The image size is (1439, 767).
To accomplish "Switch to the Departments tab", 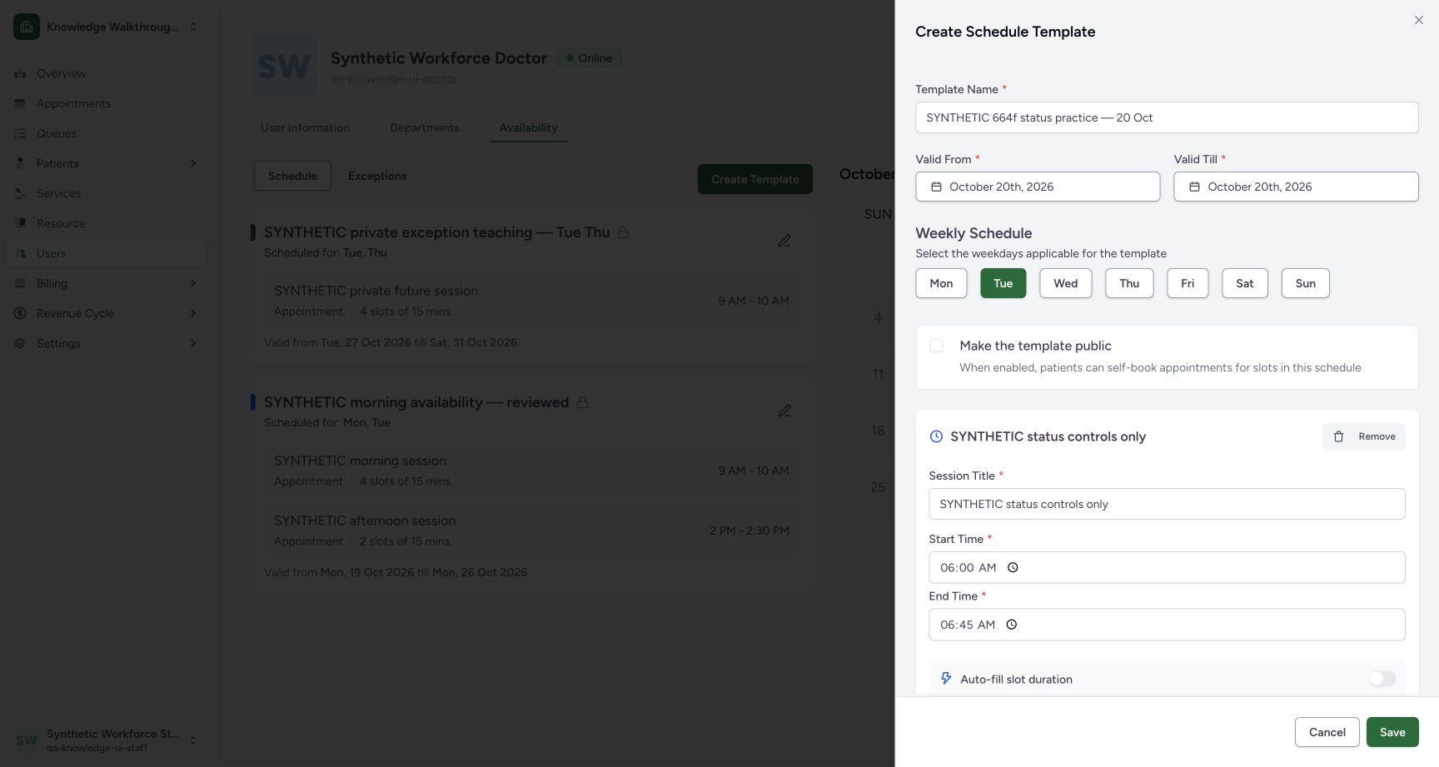I will [x=425, y=127].
